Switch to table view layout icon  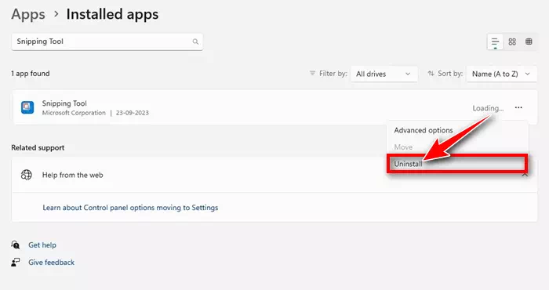point(529,42)
